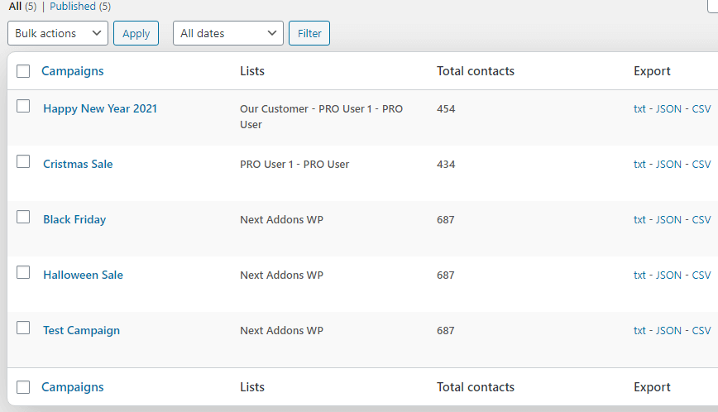Show the All (5) campaigns view
The width and height of the screenshot is (718, 412).
(x=22, y=7)
